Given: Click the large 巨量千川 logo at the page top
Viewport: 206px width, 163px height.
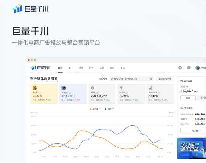Looking at the screenshot, I should click(x=30, y=9).
